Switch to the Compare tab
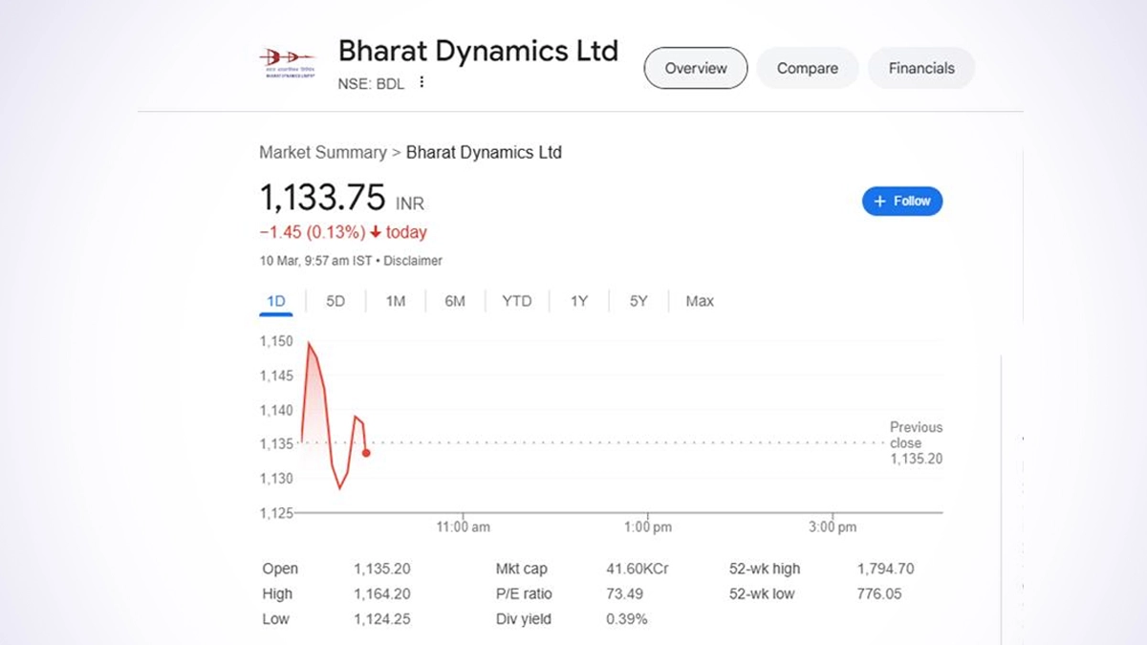 (x=807, y=68)
